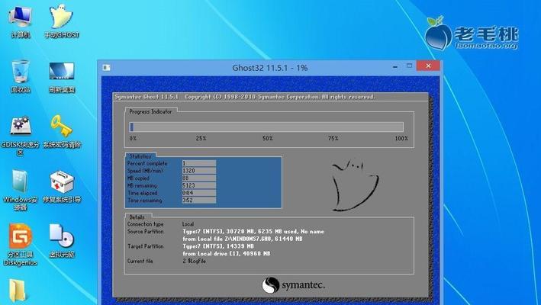541x305 pixels.
Task: Maximize the Ghost32 window
Action: pyautogui.click(x=410, y=66)
